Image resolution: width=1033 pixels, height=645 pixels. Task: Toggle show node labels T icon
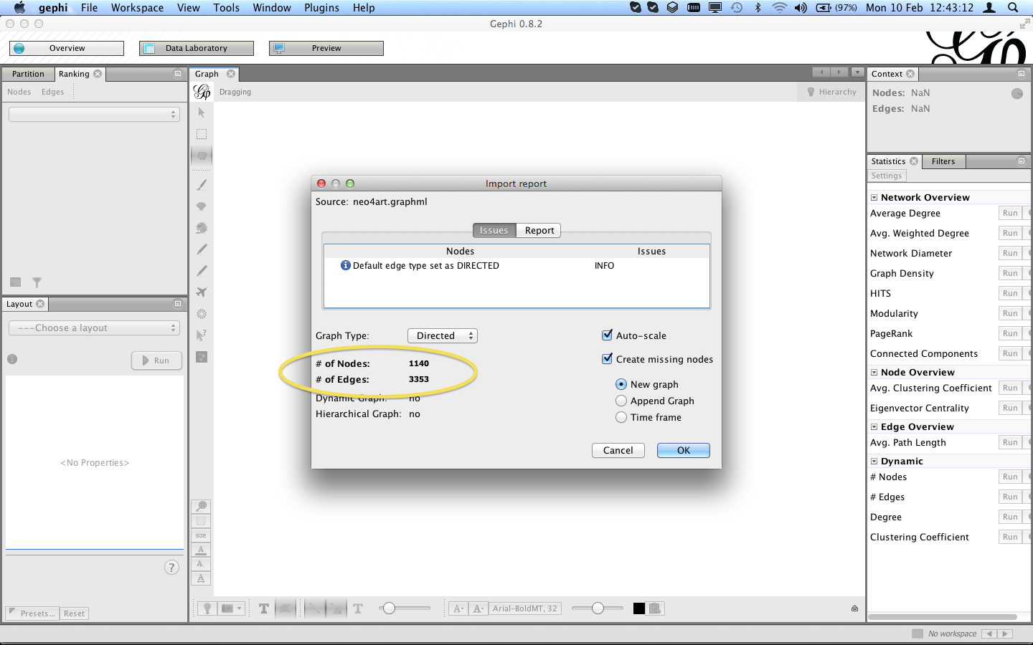(x=264, y=608)
